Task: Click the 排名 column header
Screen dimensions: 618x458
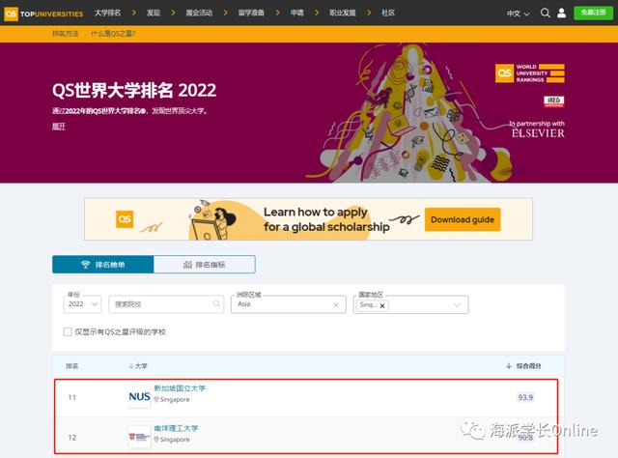Action: click(x=71, y=366)
